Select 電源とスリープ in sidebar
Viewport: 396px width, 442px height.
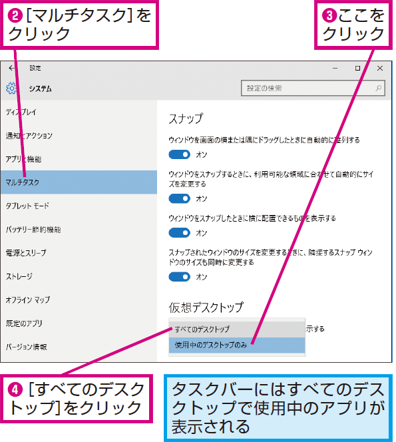point(79,253)
